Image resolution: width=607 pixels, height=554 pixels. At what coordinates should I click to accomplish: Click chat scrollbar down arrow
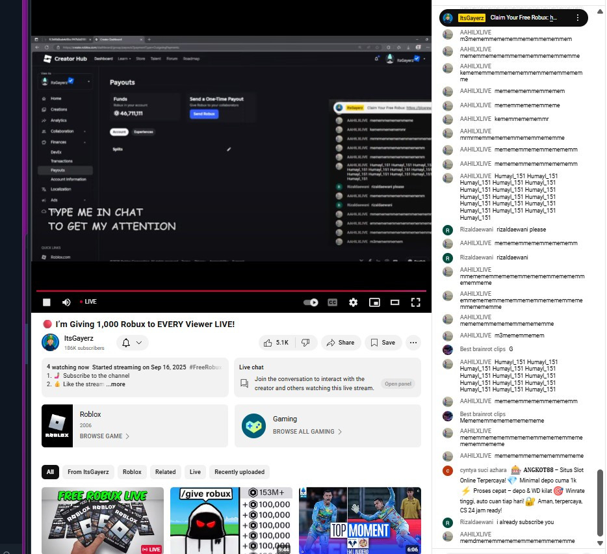(x=600, y=543)
